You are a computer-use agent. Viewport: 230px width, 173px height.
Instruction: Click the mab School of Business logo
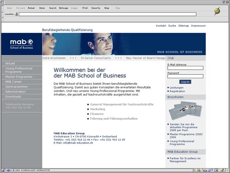22,44
